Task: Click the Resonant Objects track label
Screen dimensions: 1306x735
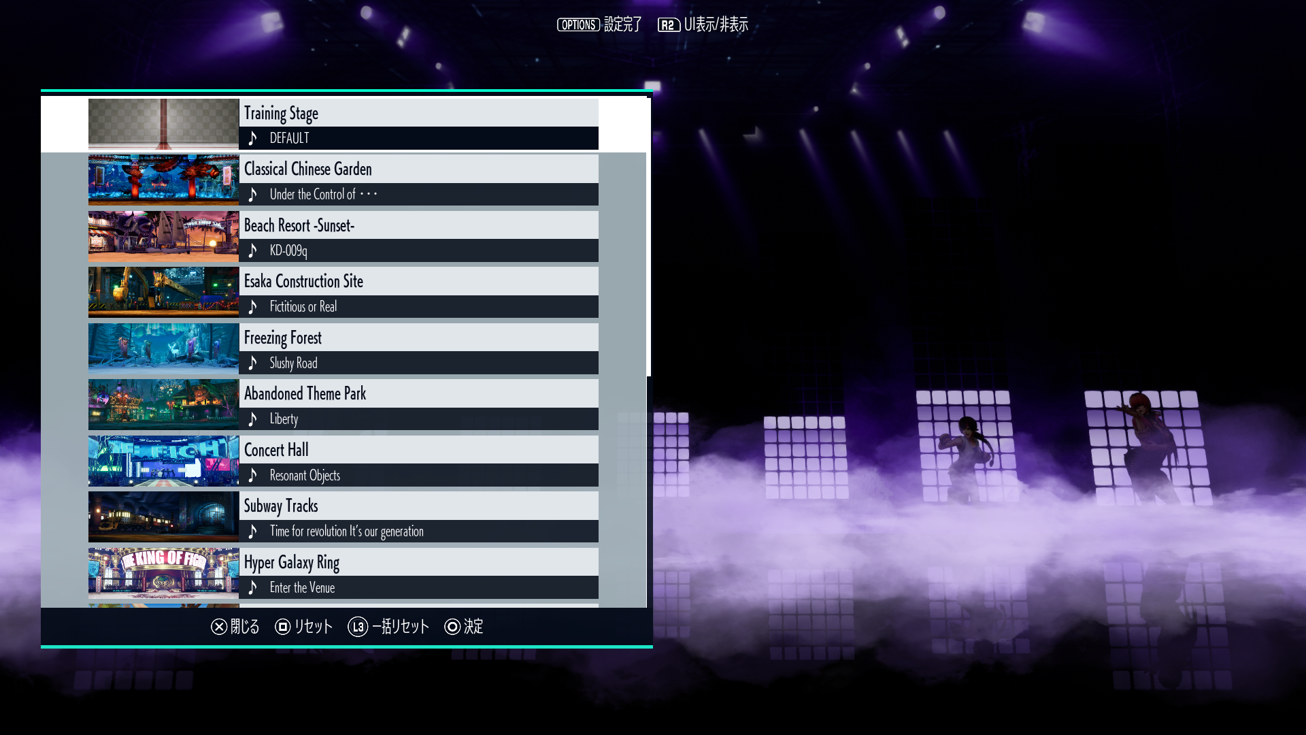Action: coord(305,475)
